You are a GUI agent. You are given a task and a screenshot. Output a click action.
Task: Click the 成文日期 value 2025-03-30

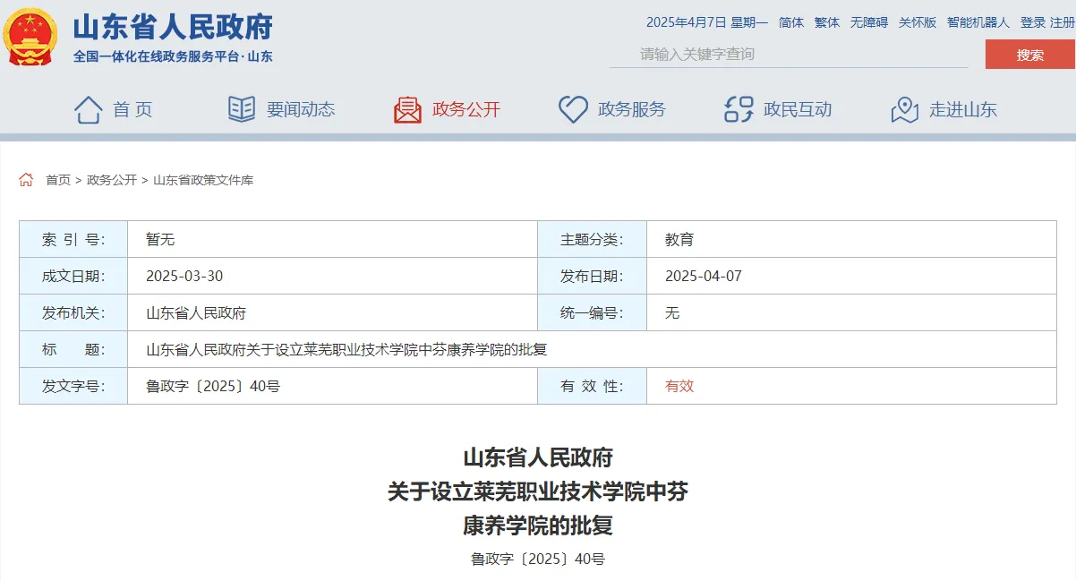click(x=184, y=277)
